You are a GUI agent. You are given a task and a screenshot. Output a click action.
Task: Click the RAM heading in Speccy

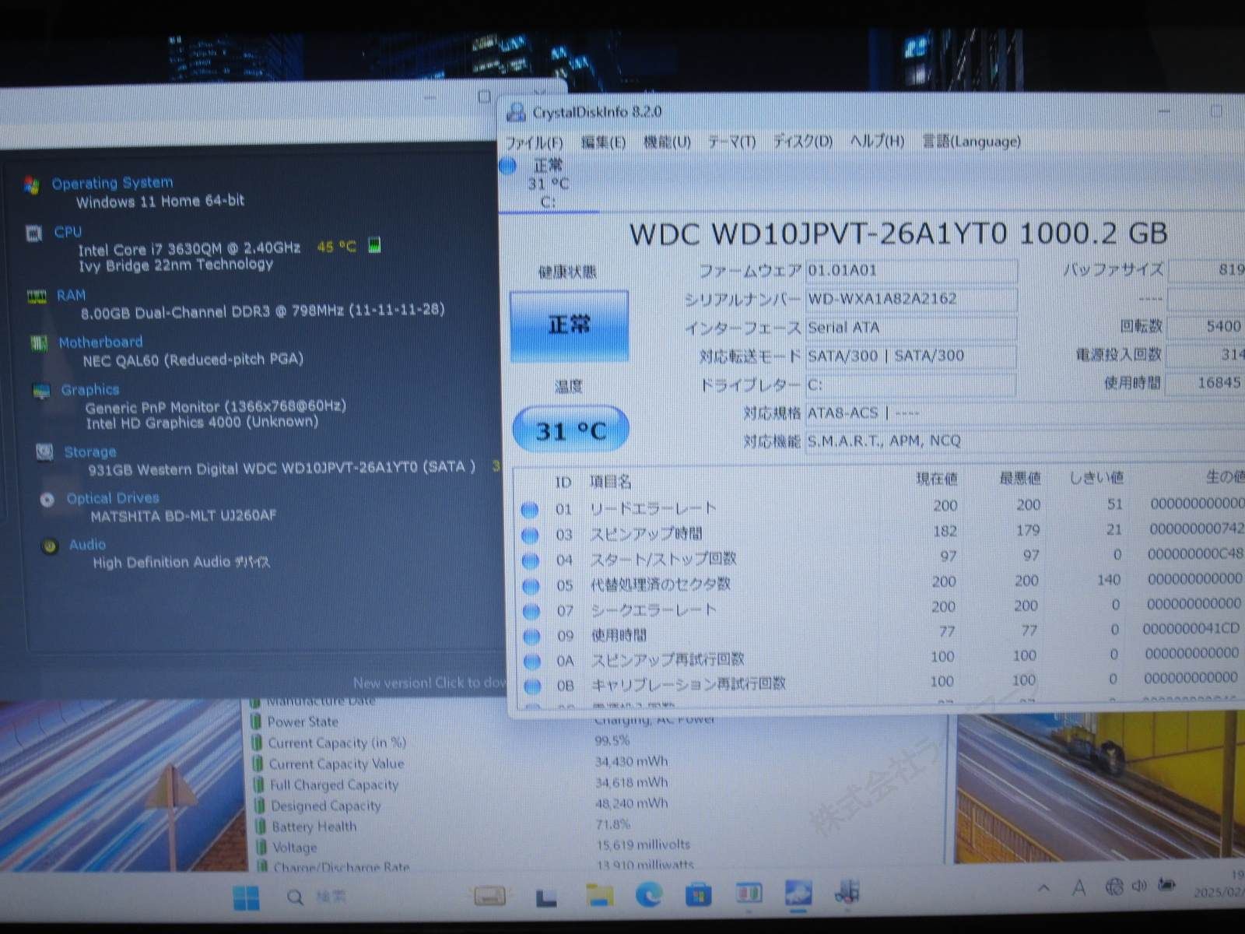tap(71, 295)
